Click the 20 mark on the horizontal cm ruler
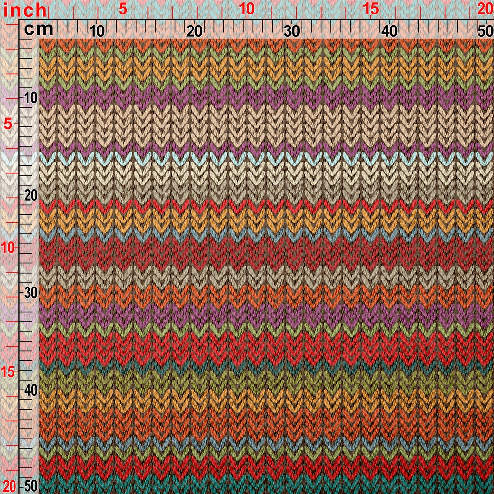 click(194, 31)
